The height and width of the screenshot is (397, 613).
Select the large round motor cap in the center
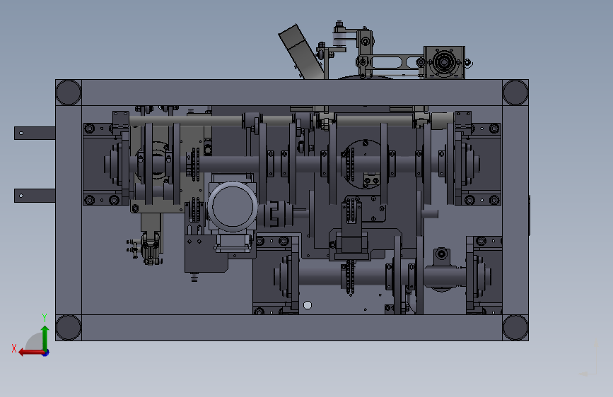click(x=233, y=206)
